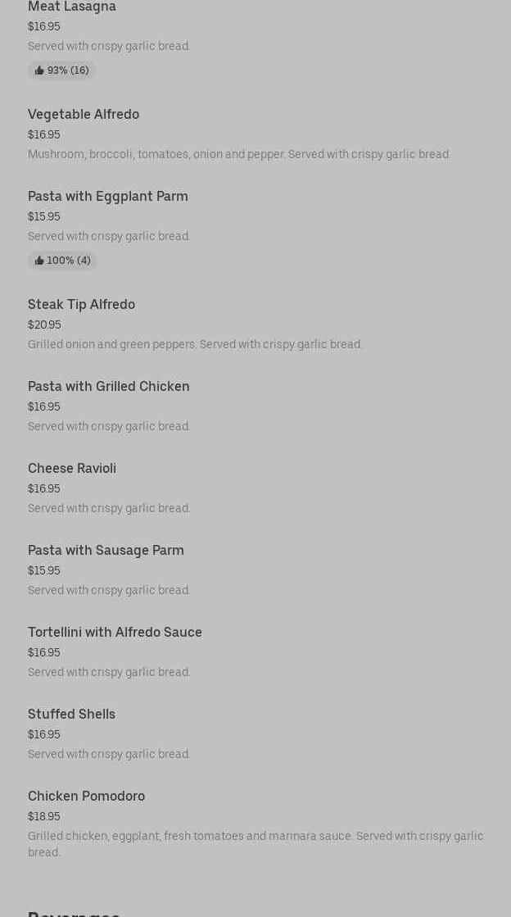Open the Meat Lasagna menu item
Viewport: 511px width, 917px height.
tap(72, 7)
